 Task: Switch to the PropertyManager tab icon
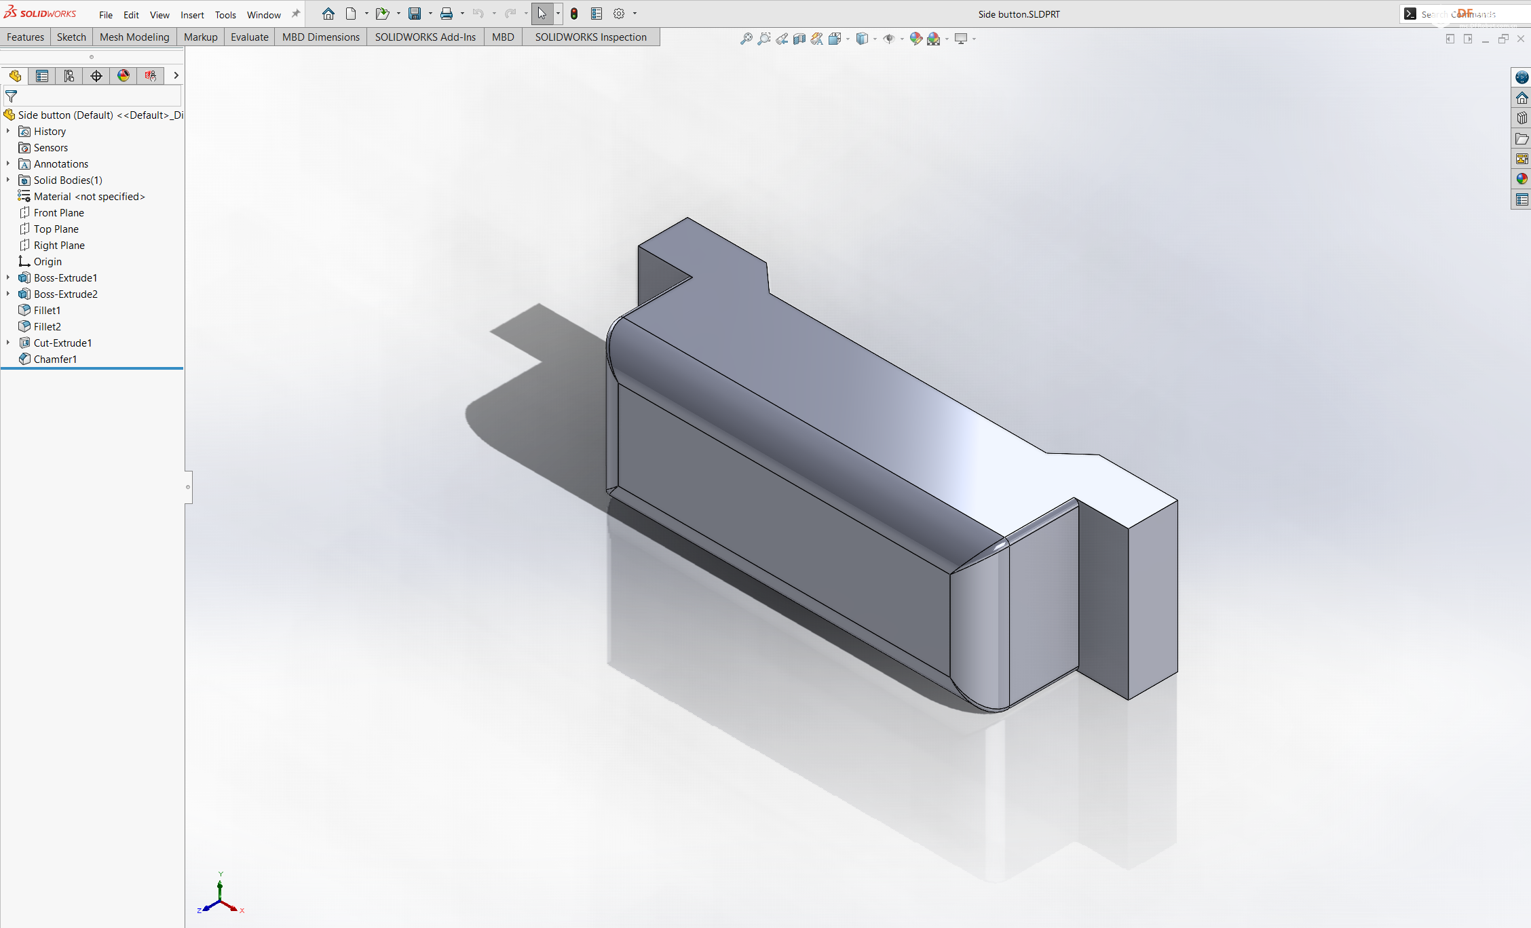coord(42,76)
